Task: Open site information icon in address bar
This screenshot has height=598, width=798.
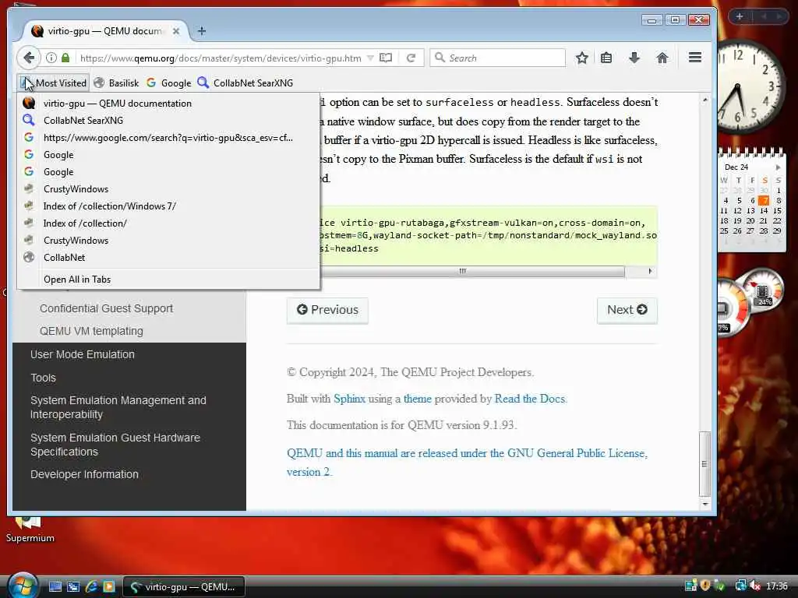Action: [x=51, y=58]
